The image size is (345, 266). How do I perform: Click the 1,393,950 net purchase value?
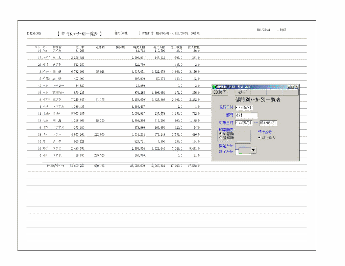click(x=158, y=93)
